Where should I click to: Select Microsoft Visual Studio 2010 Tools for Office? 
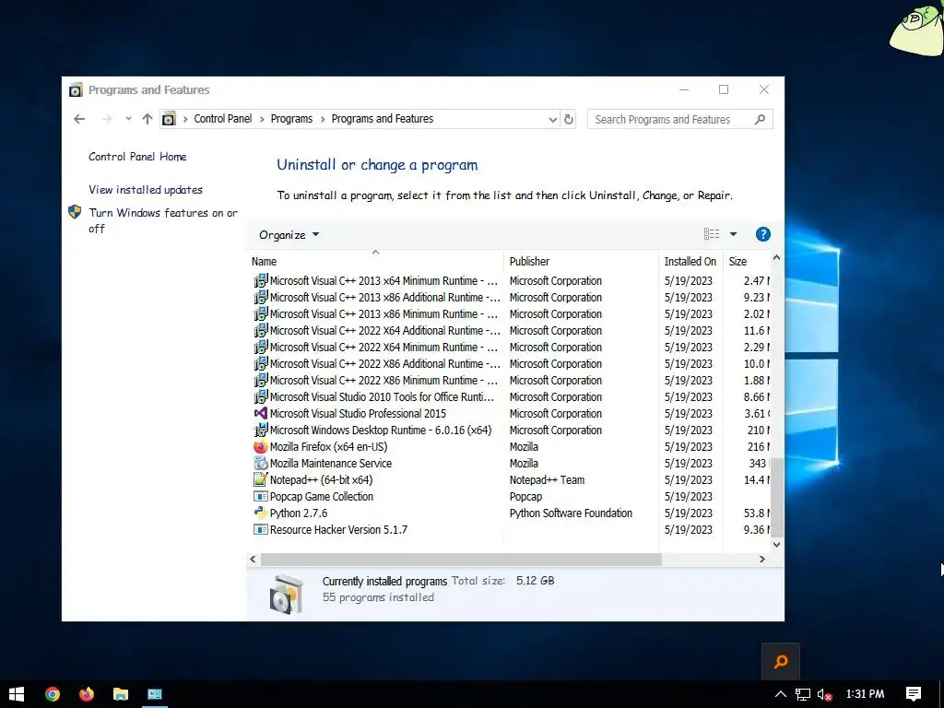pos(382,396)
